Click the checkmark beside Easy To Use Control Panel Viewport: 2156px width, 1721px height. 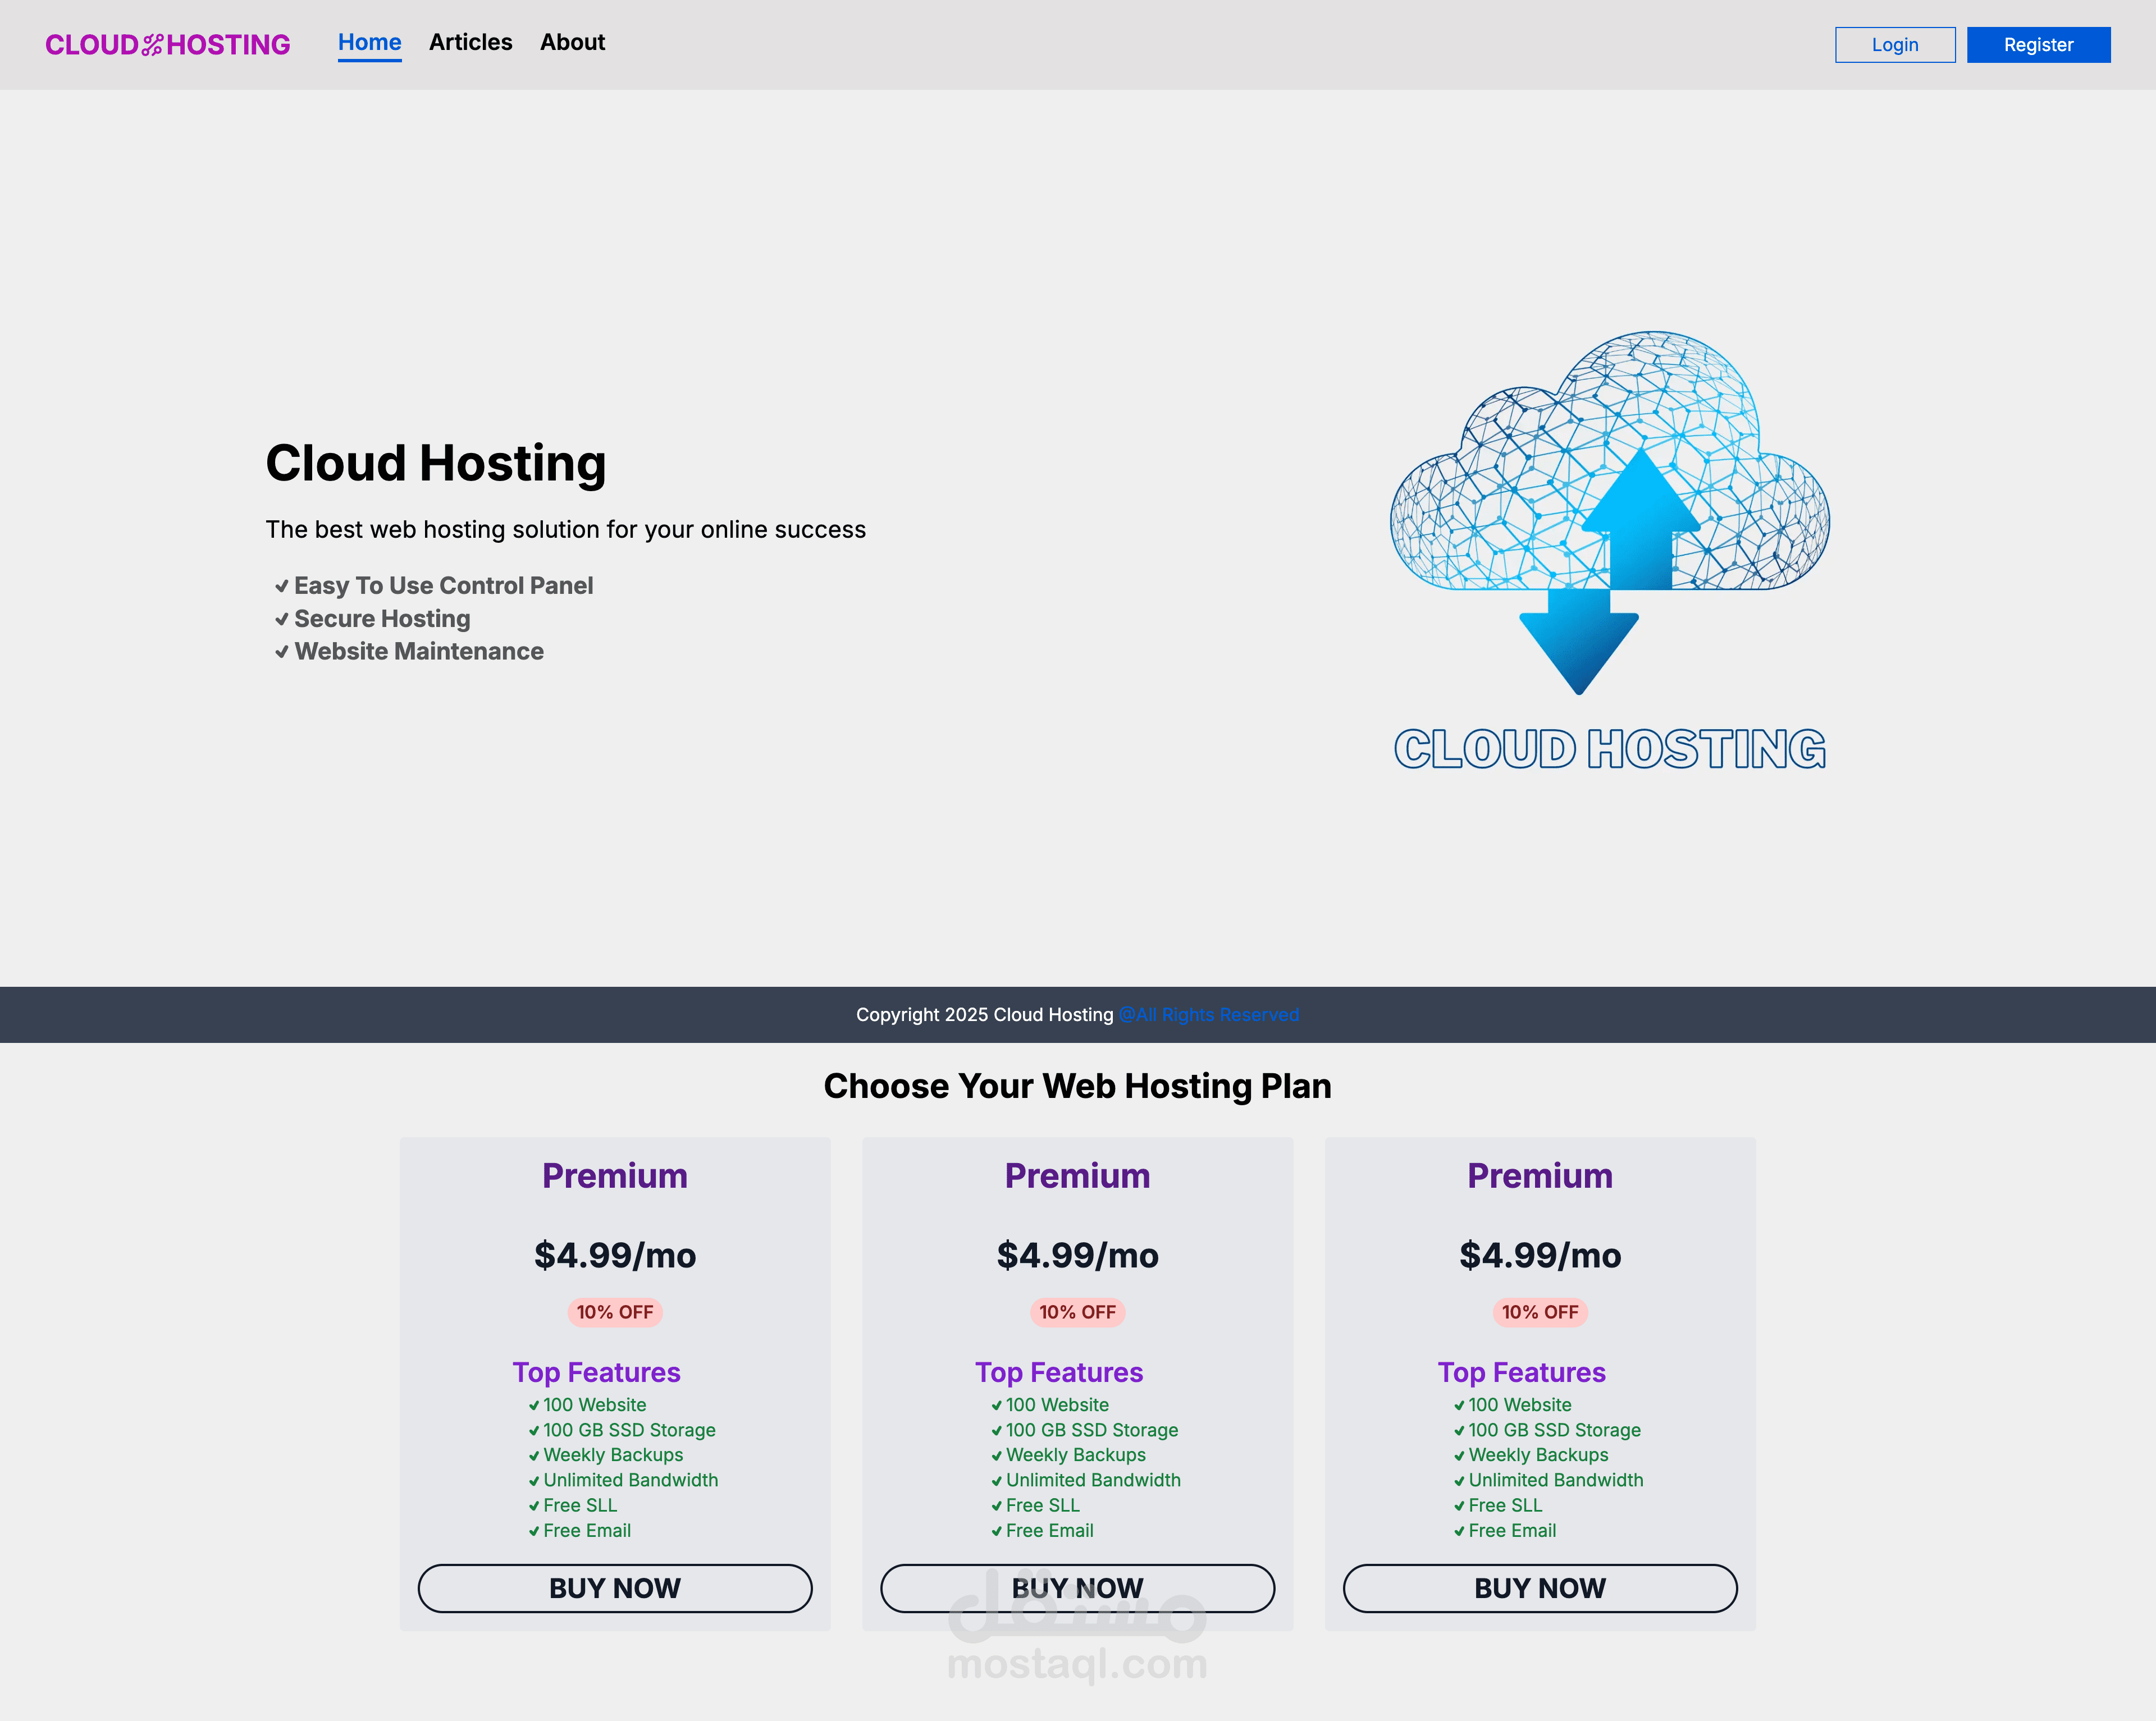tap(281, 587)
